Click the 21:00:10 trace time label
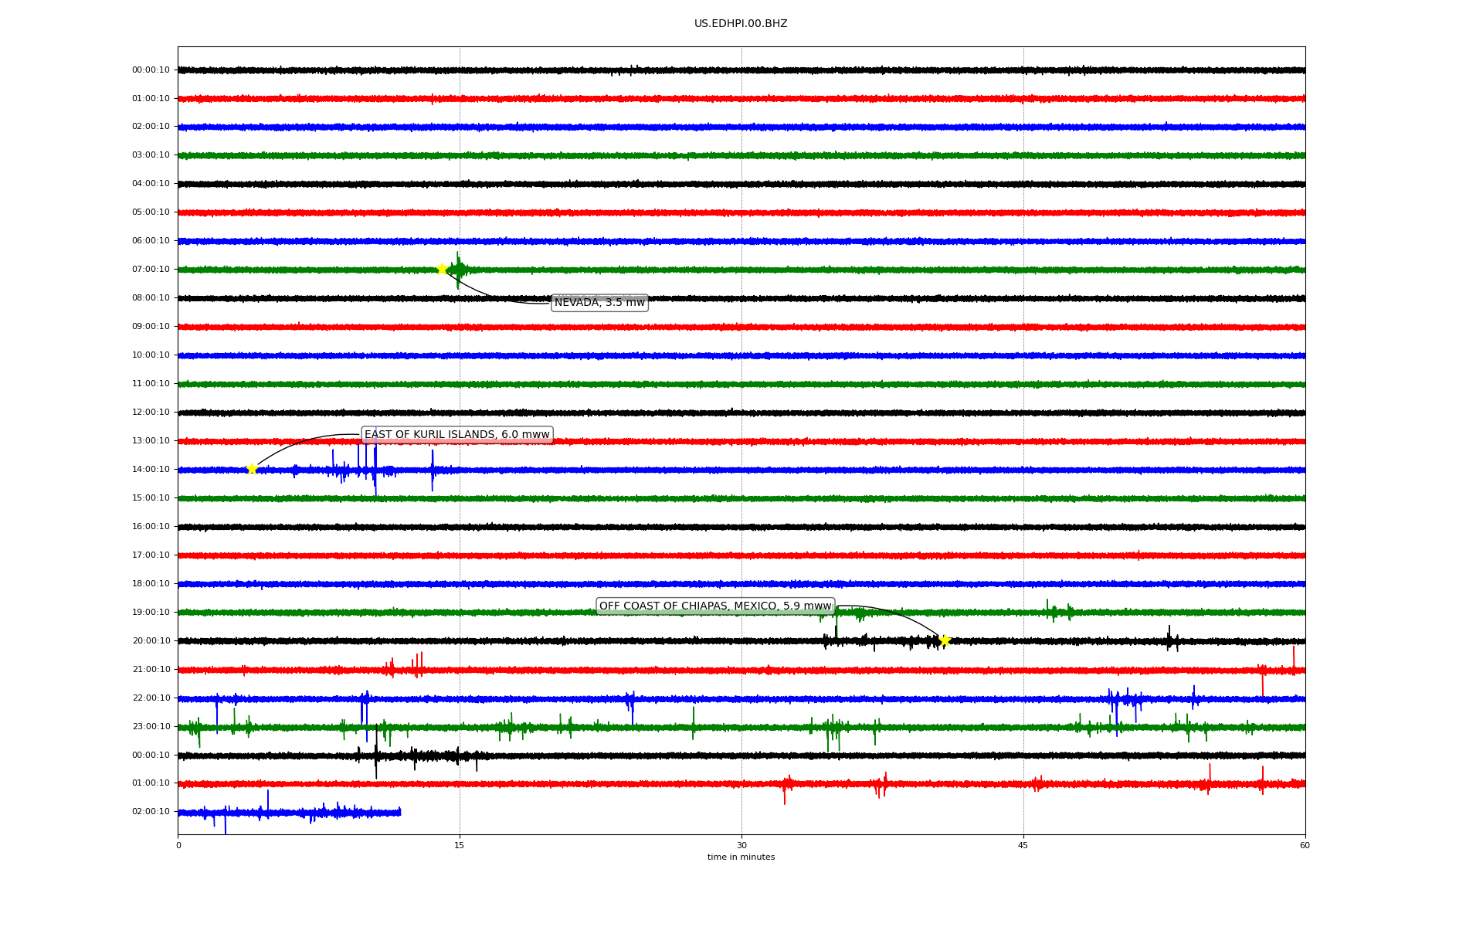This screenshot has width=1483, height=927. click(x=151, y=670)
